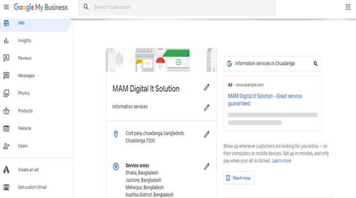The width and height of the screenshot is (356, 198).
Task: Click the Reviews star icon
Action: point(6,58)
